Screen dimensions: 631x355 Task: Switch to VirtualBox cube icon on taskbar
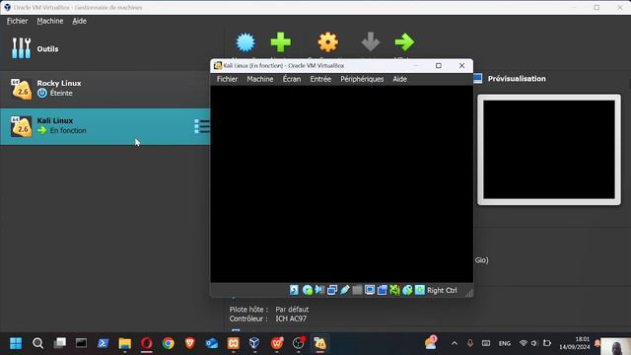tap(254, 343)
